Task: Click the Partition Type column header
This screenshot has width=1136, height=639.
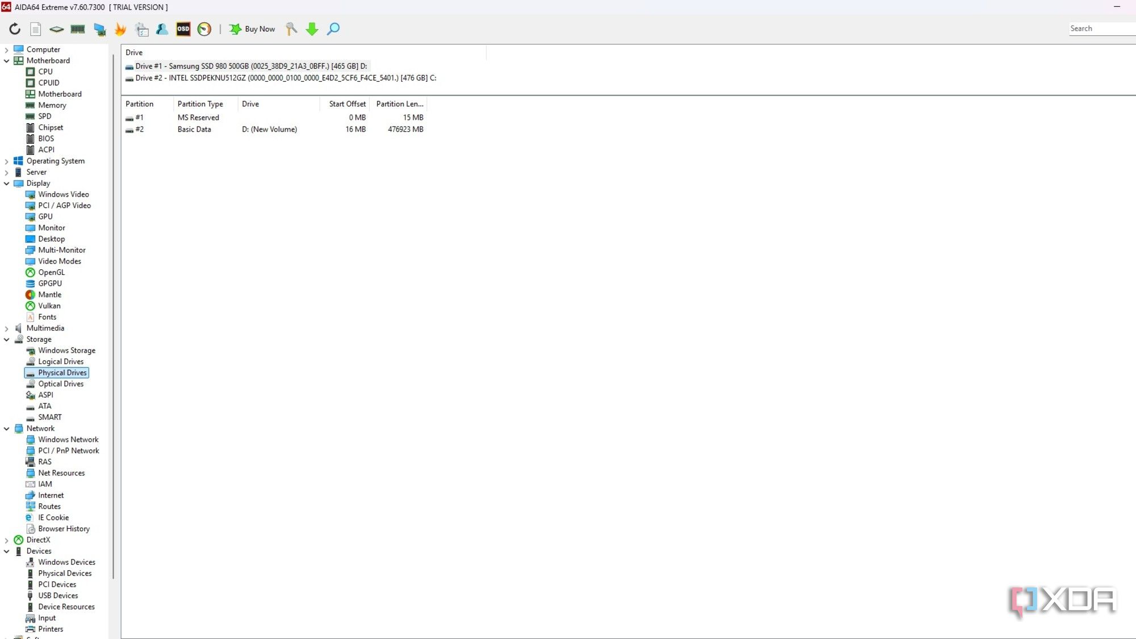Action: 205,104
